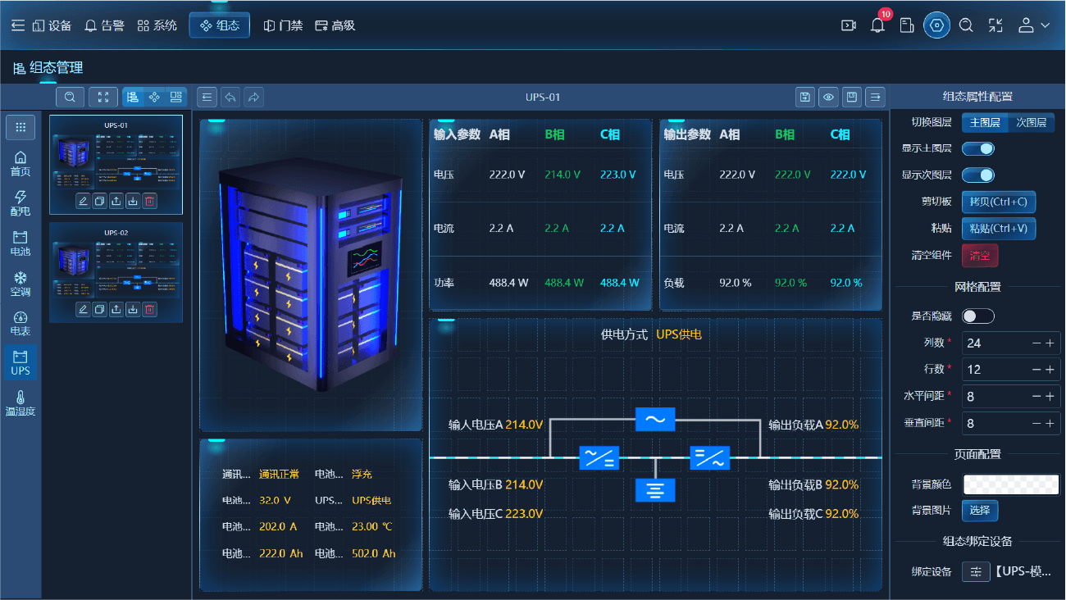Click the preview eye icon
The image size is (1066, 600).
tap(829, 98)
